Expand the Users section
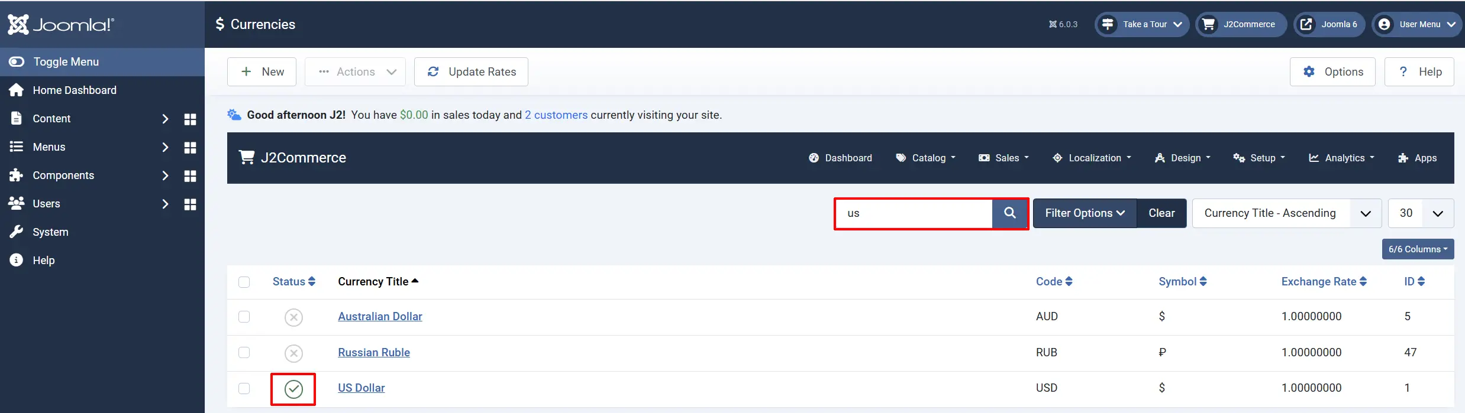Screen dimensions: 1465x413 165,204
